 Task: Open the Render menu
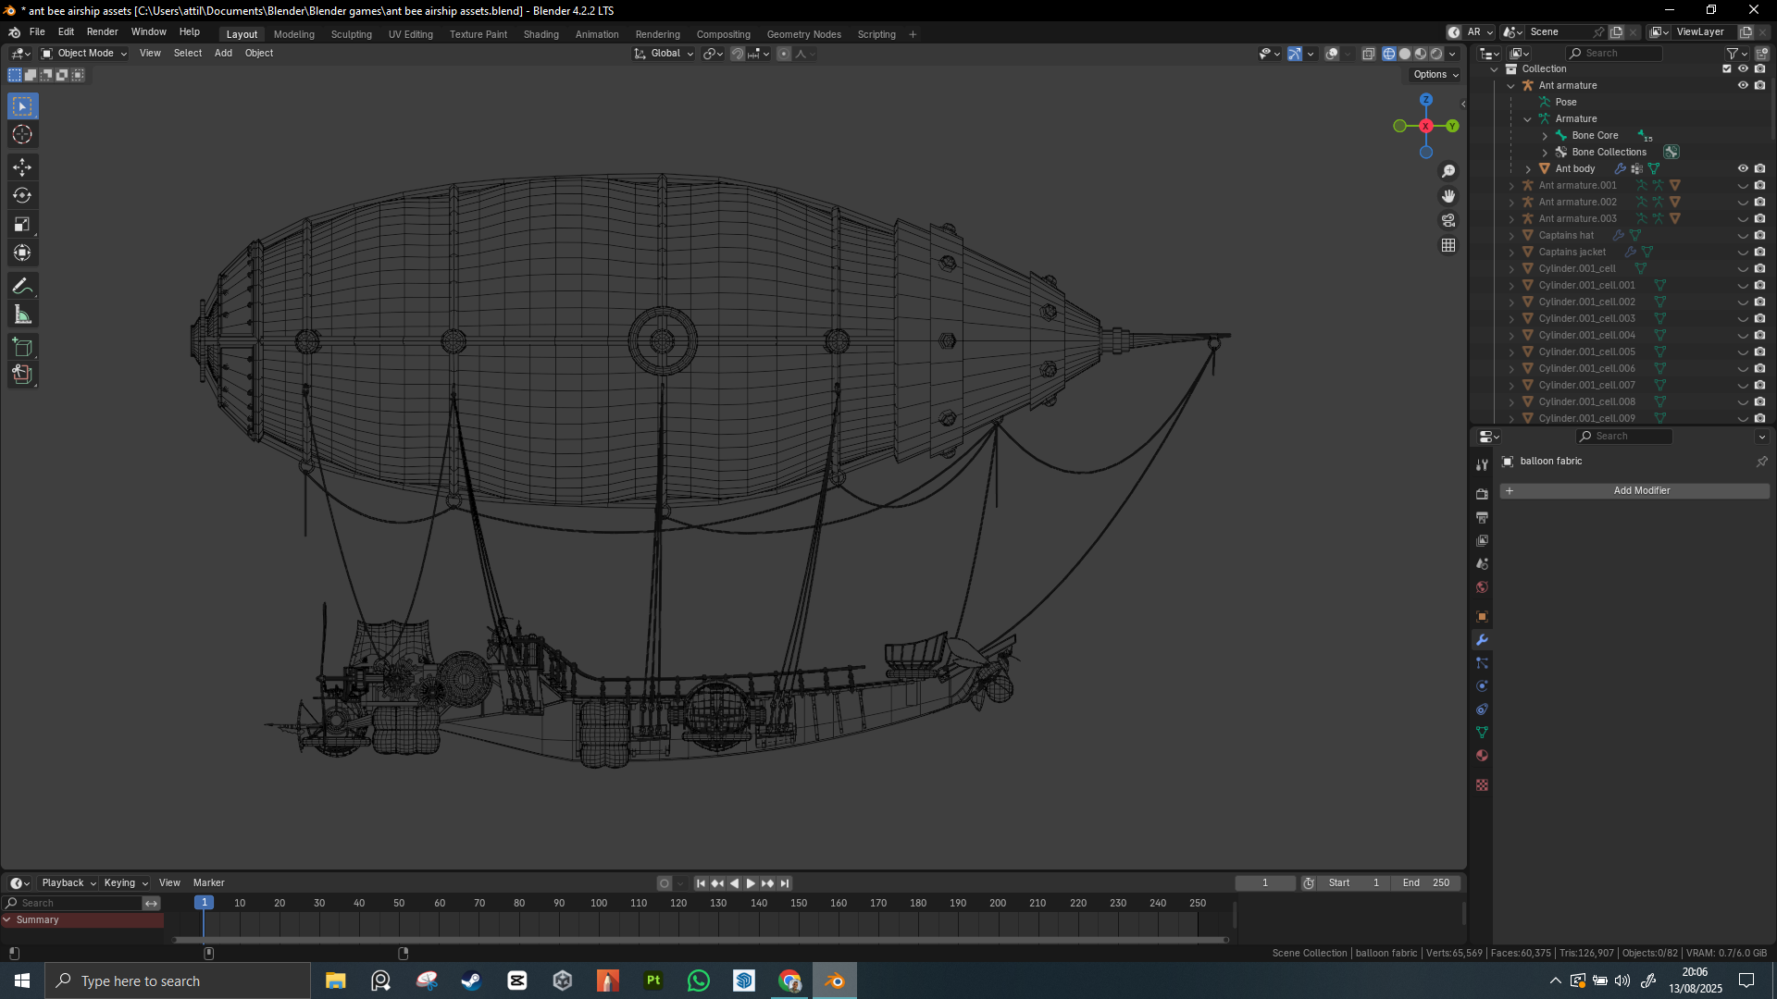(x=102, y=31)
